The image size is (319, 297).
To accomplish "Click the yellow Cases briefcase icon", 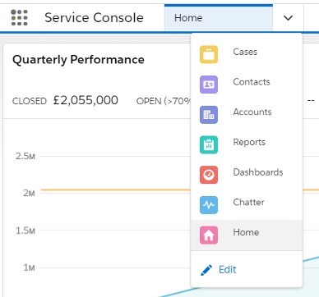I will [x=209, y=54].
